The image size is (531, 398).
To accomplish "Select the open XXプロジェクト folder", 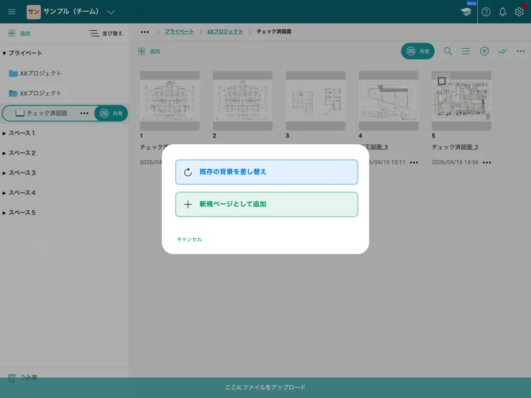I will point(35,93).
